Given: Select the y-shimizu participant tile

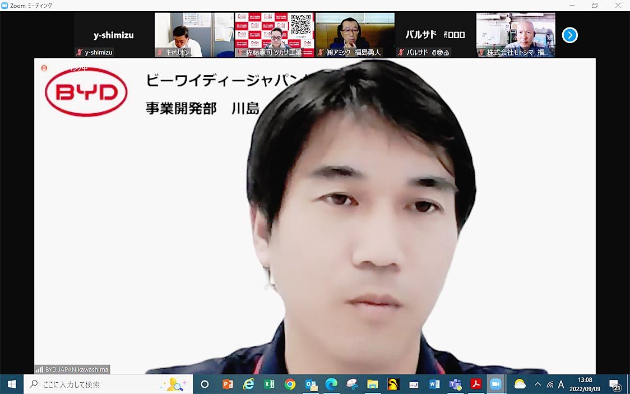Looking at the screenshot, I should (x=114, y=35).
